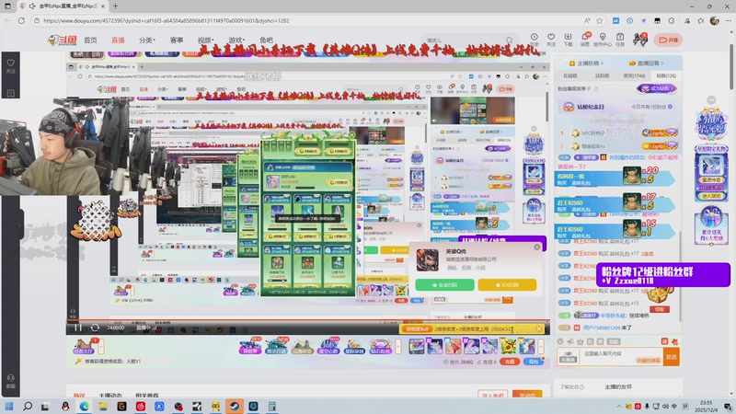Click the orange 开播 start streaming button
Viewport: 736px width, 414px height.
tap(669, 40)
